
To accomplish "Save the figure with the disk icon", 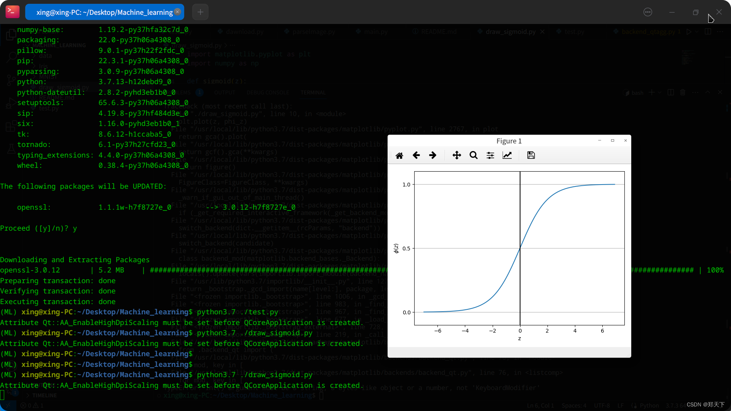I will (531, 155).
